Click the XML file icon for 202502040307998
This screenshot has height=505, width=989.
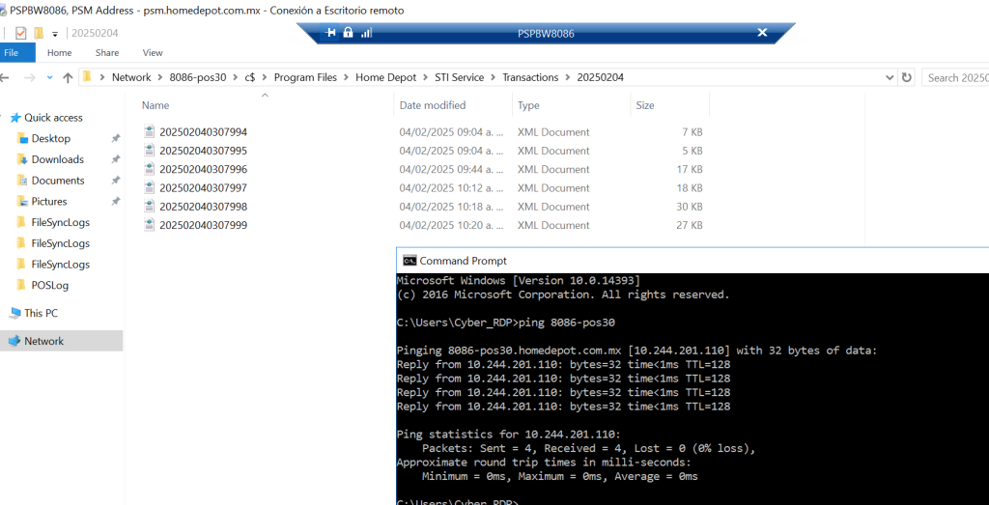tap(150, 207)
